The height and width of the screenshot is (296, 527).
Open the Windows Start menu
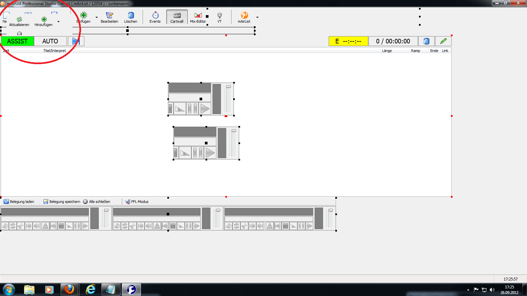[x=9, y=290]
